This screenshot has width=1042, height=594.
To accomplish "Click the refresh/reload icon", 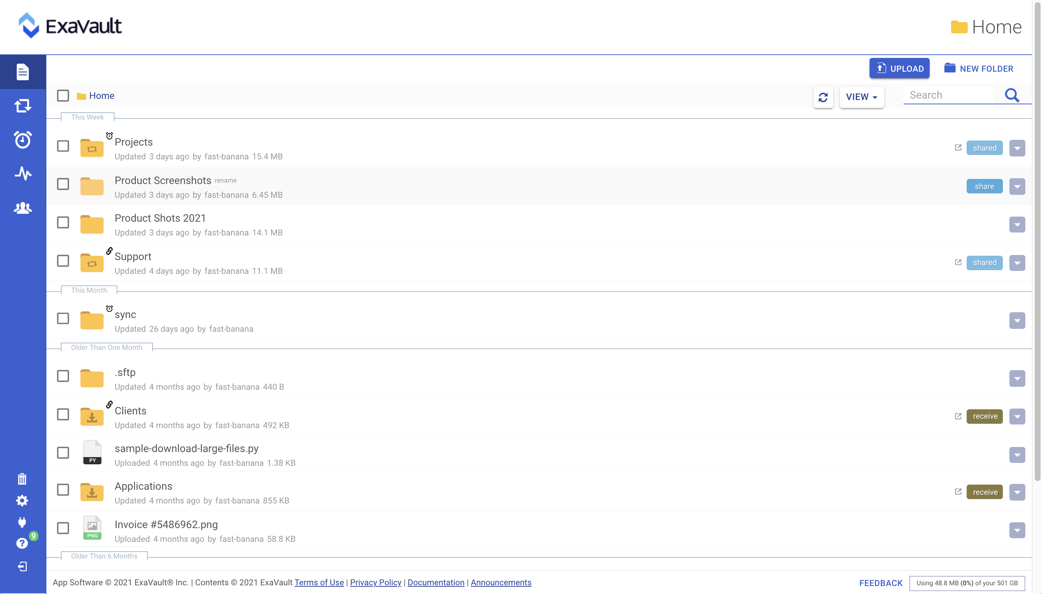I will tap(823, 97).
